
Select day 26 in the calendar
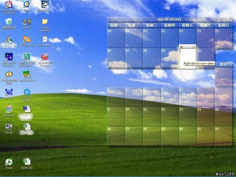115,58
